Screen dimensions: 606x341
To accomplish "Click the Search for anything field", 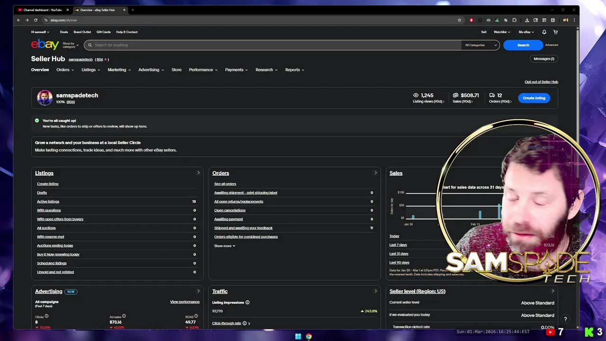I will pos(273,45).
